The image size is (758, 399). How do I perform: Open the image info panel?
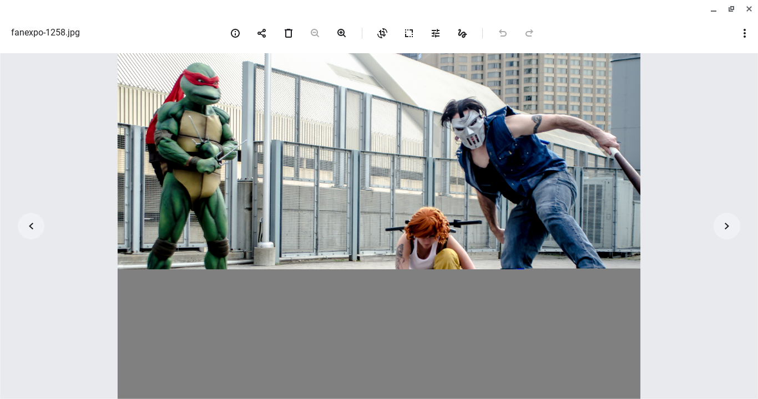[x=235, y=33]
